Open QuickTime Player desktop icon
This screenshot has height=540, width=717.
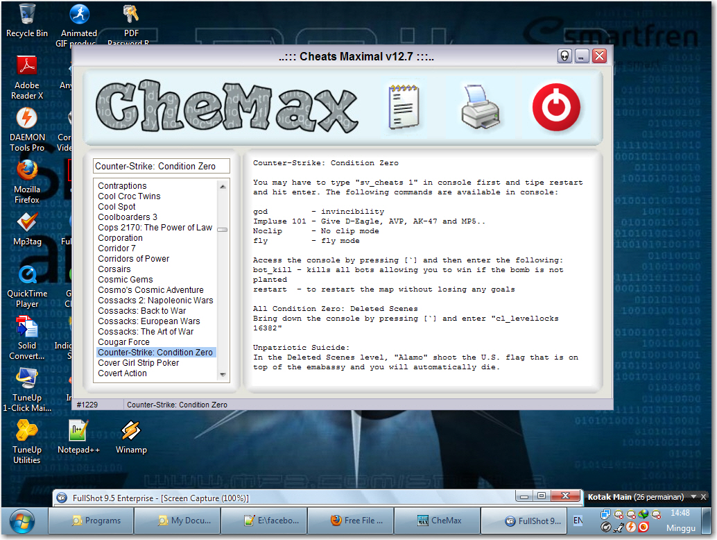coord(27,285)
